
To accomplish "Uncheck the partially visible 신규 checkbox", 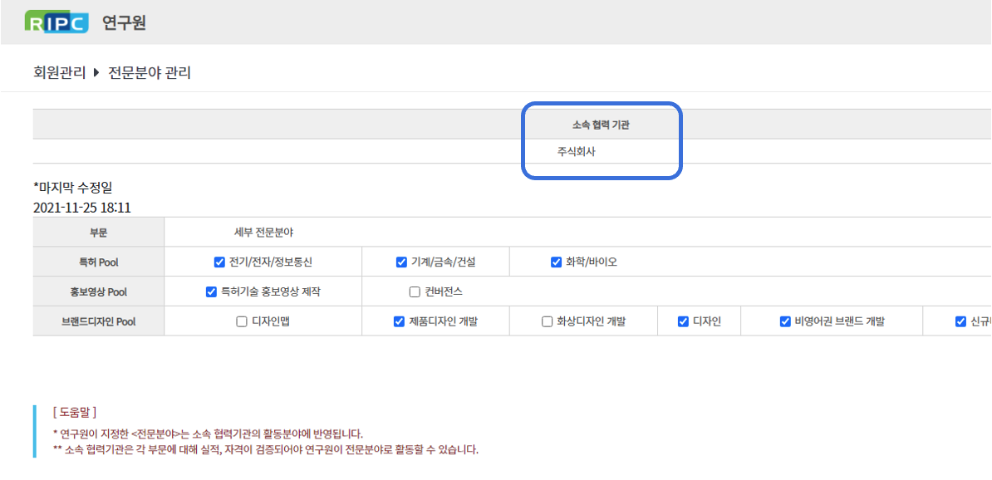I will tap(960, 321).
